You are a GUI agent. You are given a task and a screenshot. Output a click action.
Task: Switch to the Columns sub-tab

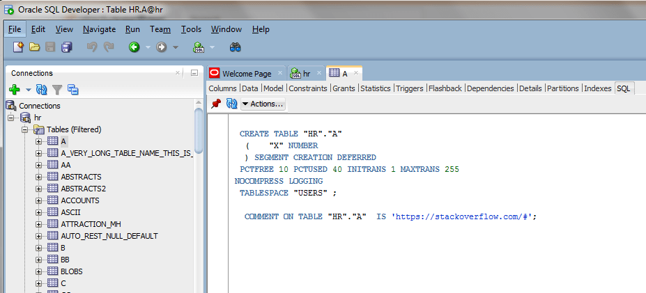pos(222,88)
